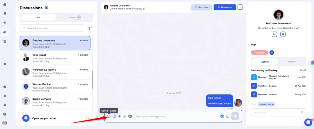The width and height of the screenshot is (314, 129).
Task: Open the conversation filter settings icon
Action: [x=90, y=28]
